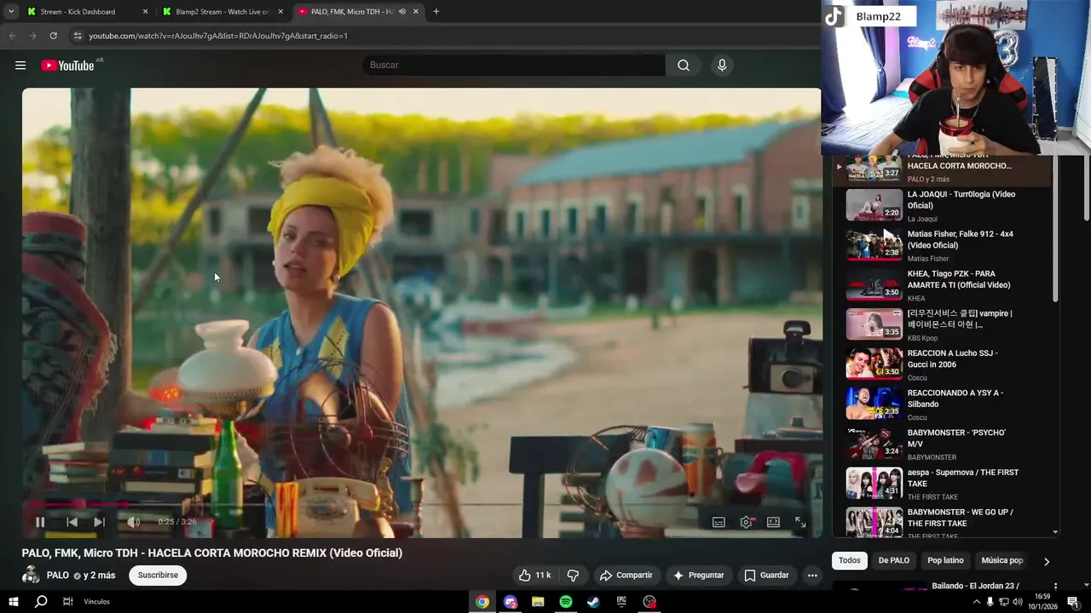
Task: Open the tab search dropdown arrow
Action: [x=10, y=12]
